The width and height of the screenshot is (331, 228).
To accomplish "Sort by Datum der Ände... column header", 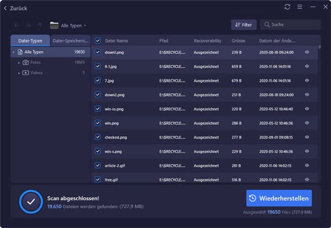I will click(277, 41).
